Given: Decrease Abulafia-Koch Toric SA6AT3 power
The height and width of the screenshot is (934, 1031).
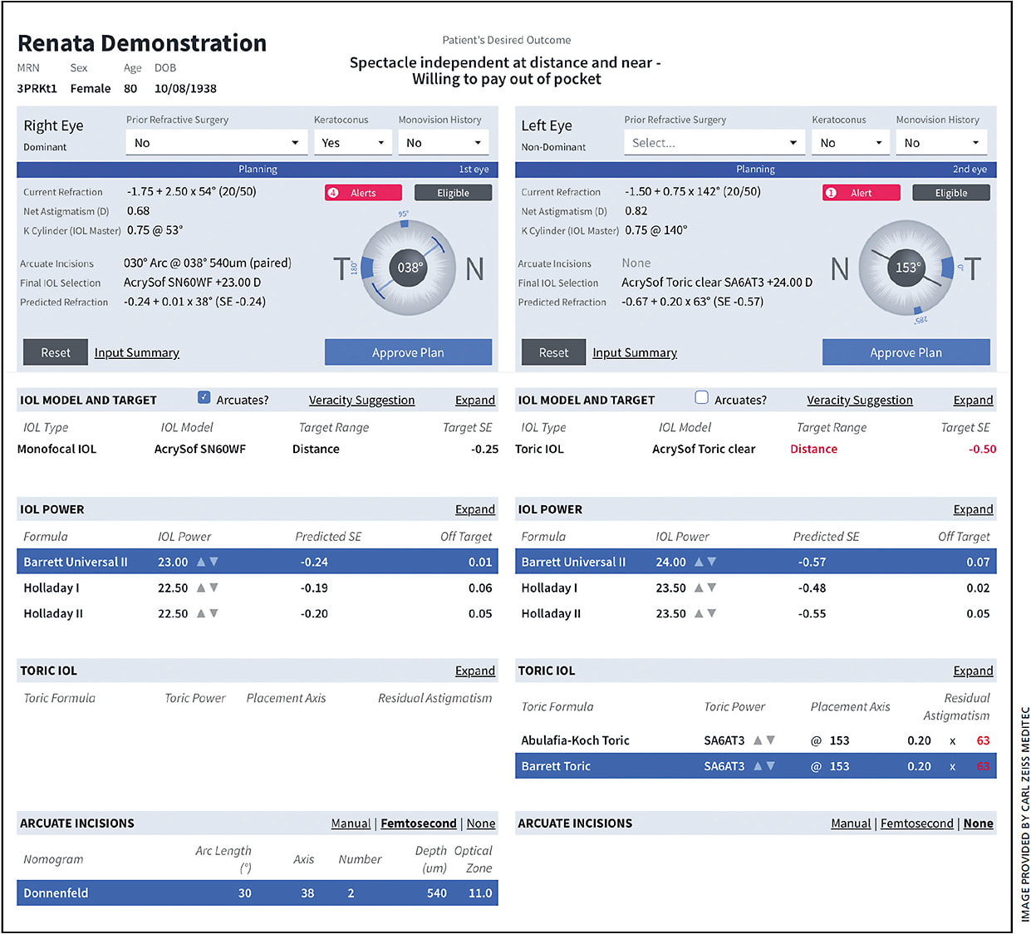Looking at the screenshot, I should [770, 740].
